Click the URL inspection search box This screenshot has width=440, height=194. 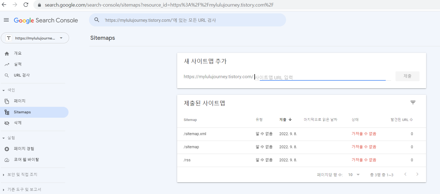[x=188, y=20]
